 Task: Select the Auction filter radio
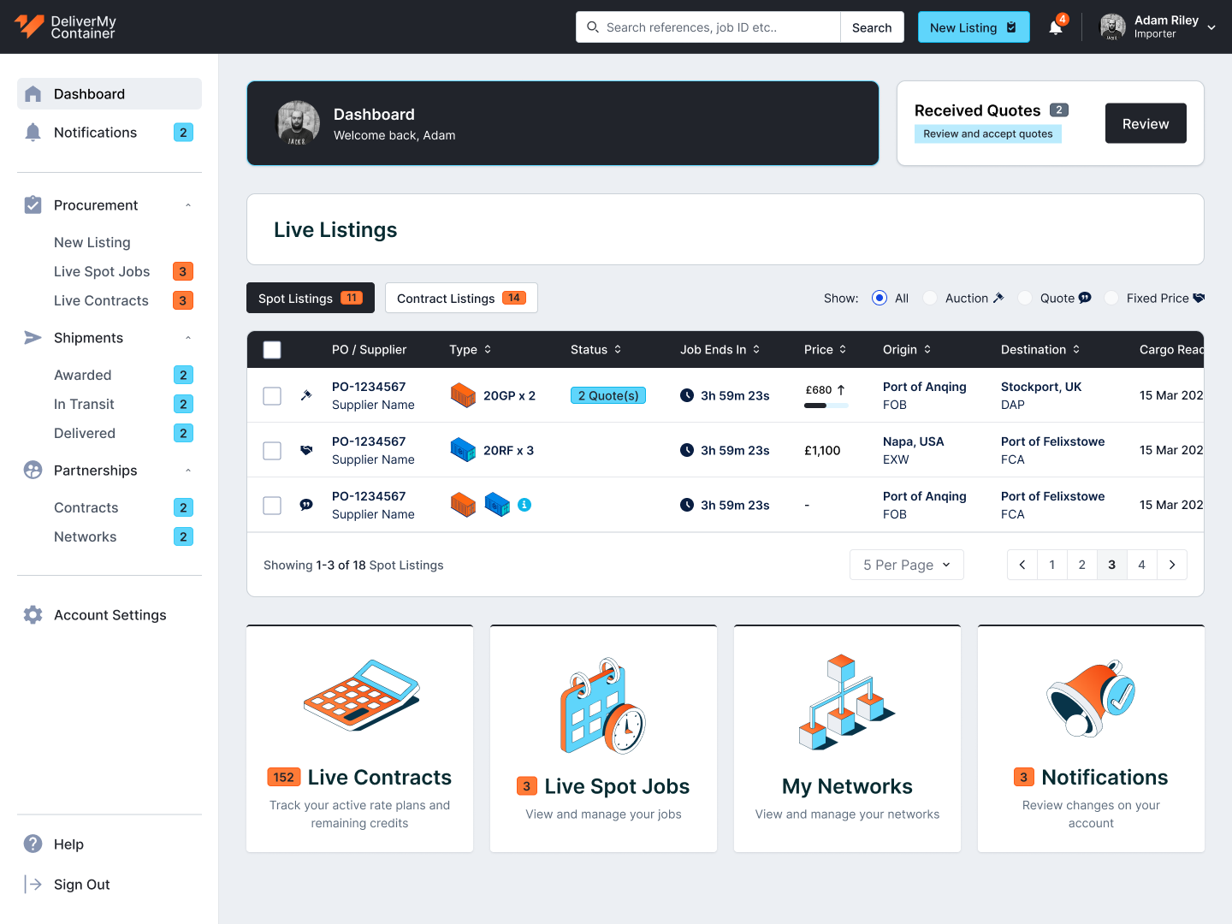[930, 298]
